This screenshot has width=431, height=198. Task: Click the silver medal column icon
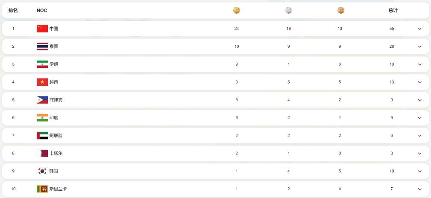[x=289, y=10]
